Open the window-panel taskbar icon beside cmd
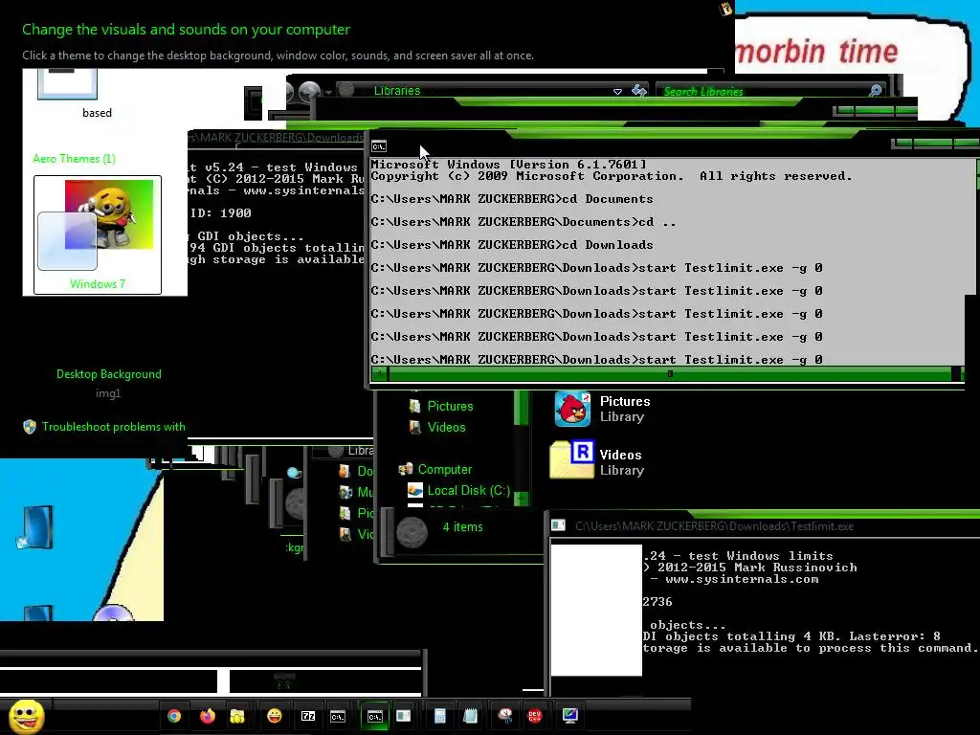The image size is (980, 735). click(404, 716)
